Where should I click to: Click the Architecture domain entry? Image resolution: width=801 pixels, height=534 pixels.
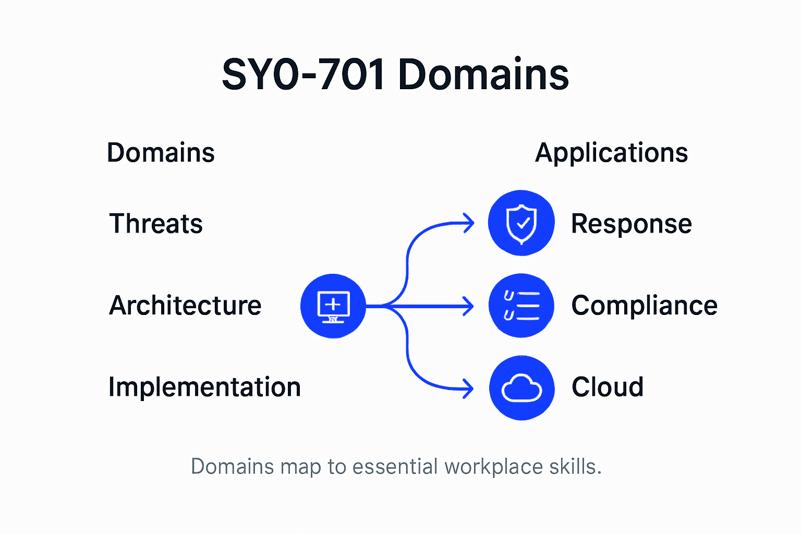click(x=185, y=306)
